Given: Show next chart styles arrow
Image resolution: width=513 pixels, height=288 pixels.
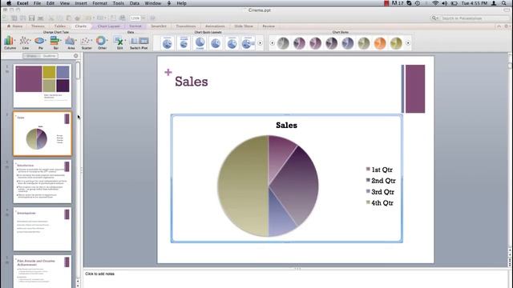Looking at the screenshot, I should [x=408, y=42].
